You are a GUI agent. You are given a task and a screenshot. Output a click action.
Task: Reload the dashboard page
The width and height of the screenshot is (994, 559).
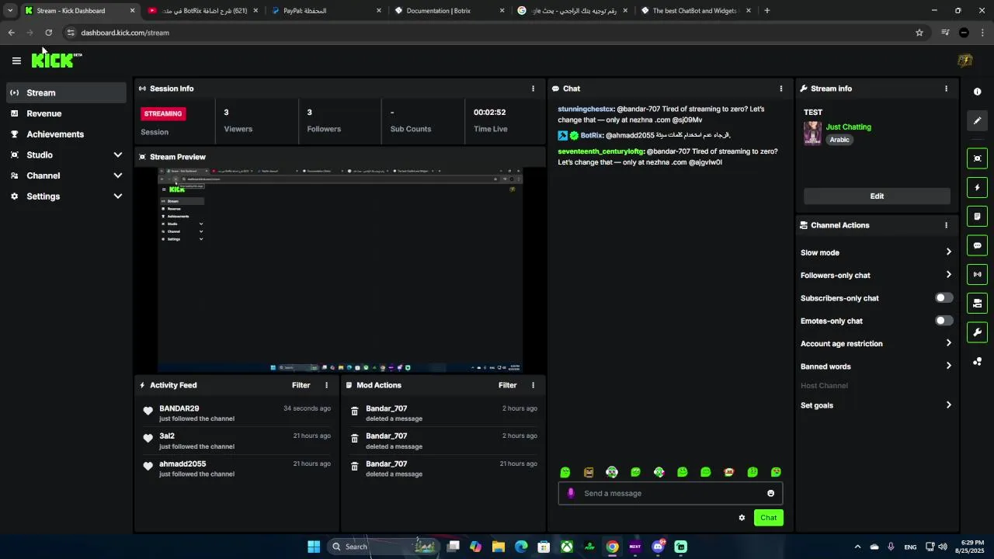pos(48,33)
